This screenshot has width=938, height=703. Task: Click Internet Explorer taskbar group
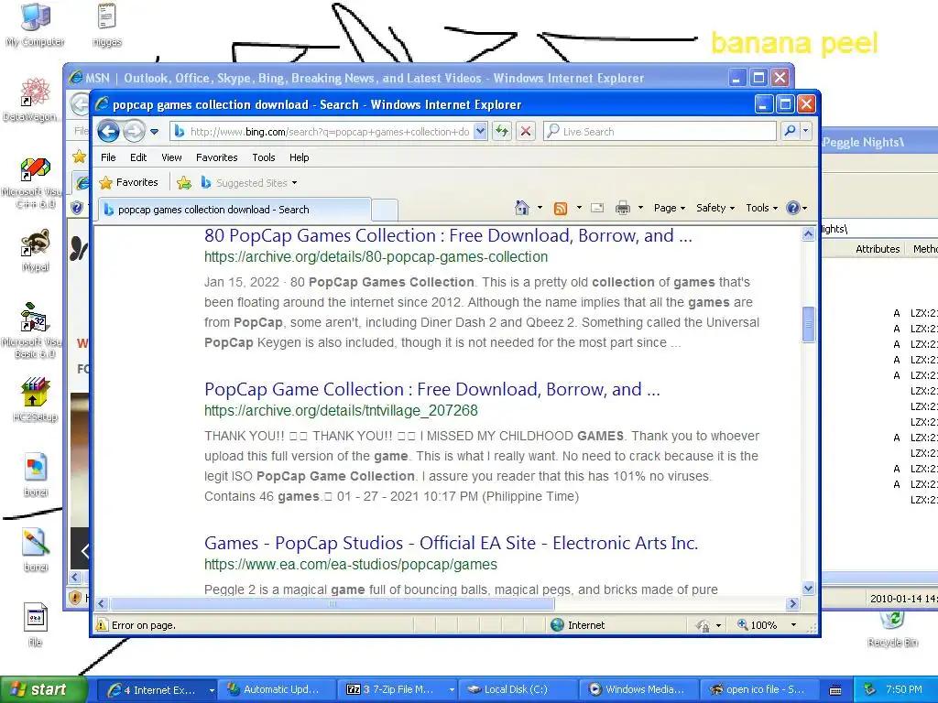click(x=157, y=689)
